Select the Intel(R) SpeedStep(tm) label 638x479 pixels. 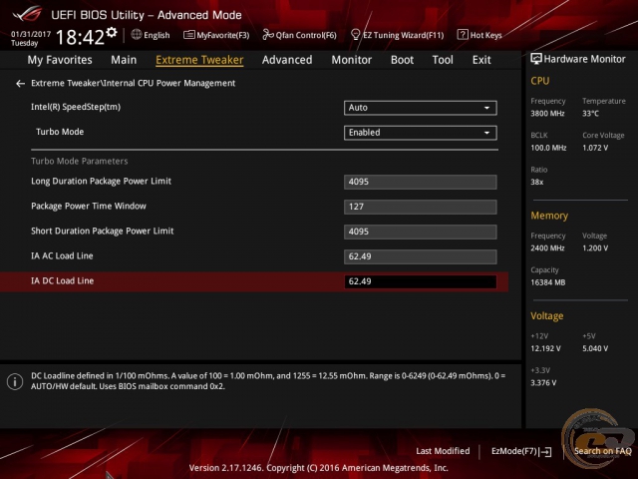(x=76, y=107)
